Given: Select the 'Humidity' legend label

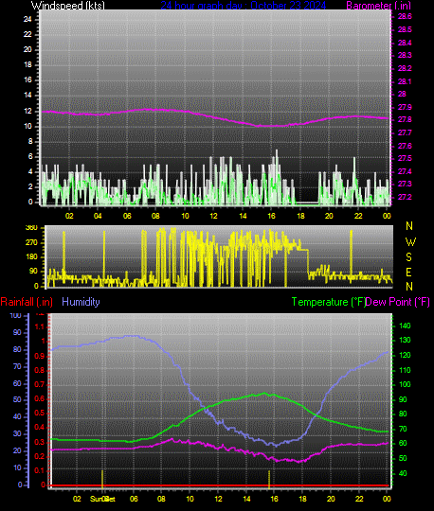Looking at the screenshot, I should [81, 302].
